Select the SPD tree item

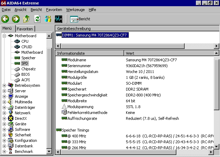(x=25, y=63)
